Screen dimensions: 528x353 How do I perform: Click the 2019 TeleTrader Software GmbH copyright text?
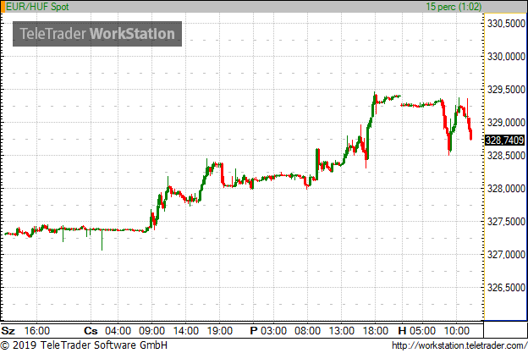coord(84,345)
